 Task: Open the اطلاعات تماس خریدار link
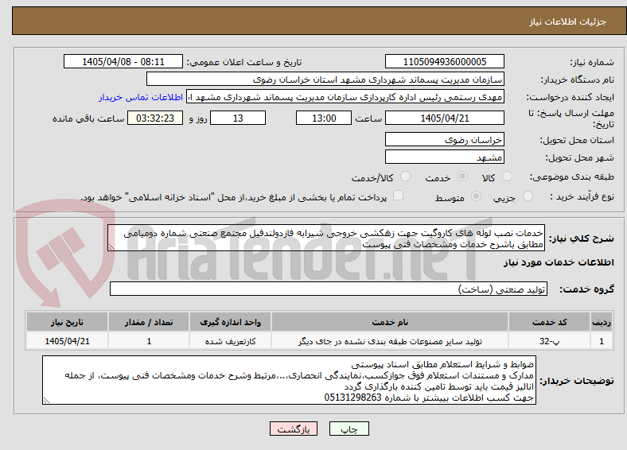pos(141,97)
